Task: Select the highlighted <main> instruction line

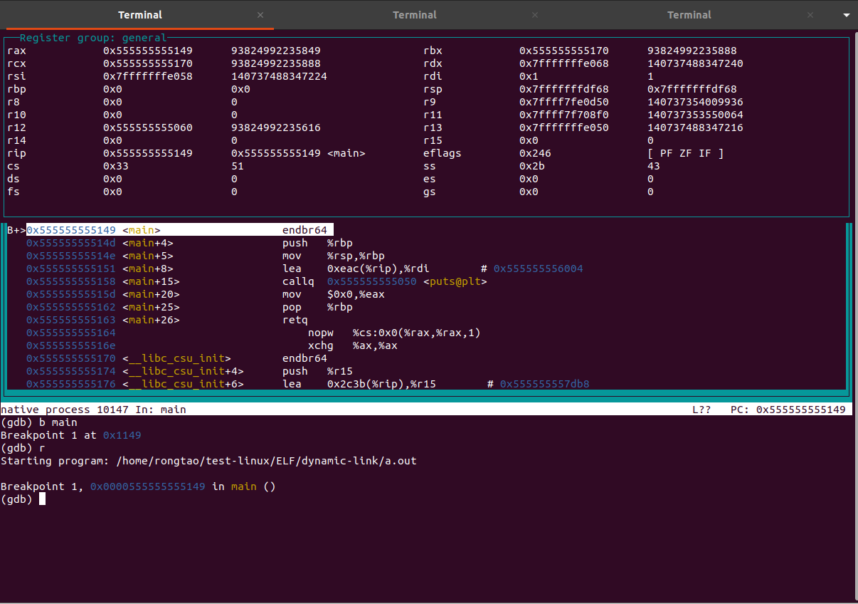Action: (x=178, y=229)
